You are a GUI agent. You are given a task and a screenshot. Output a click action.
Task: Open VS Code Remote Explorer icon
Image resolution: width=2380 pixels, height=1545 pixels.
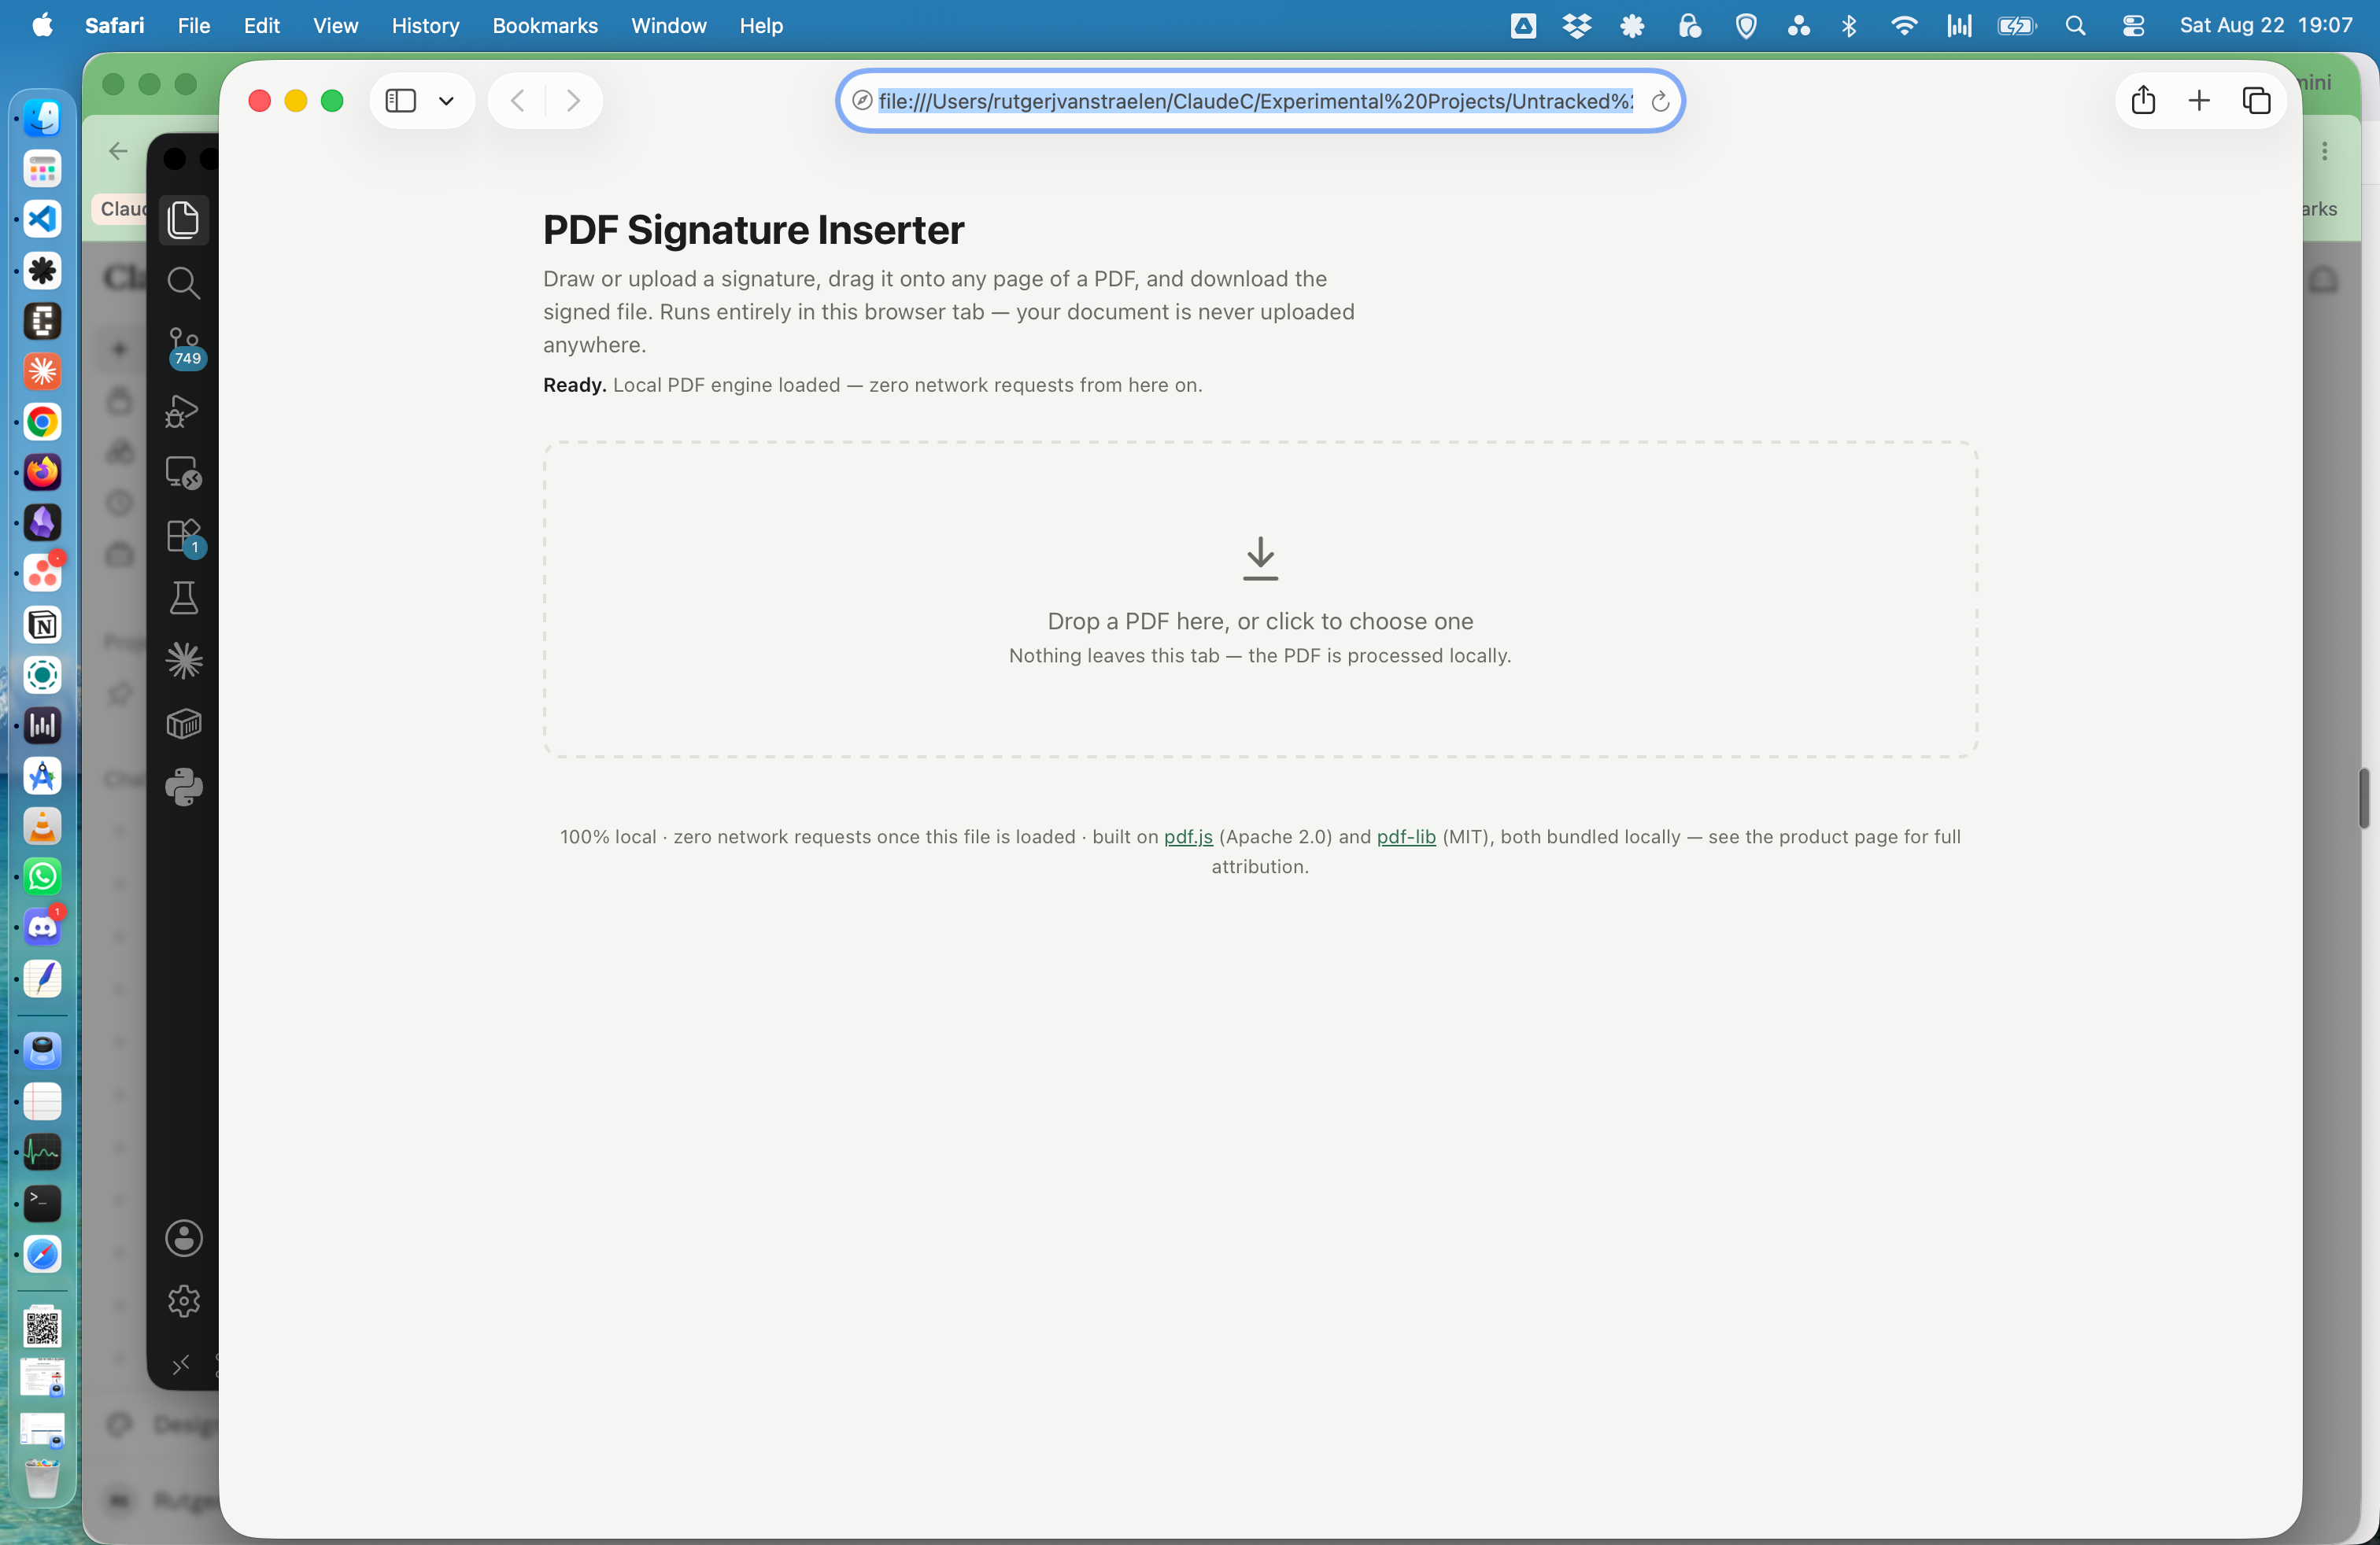[x=184, y=473]
